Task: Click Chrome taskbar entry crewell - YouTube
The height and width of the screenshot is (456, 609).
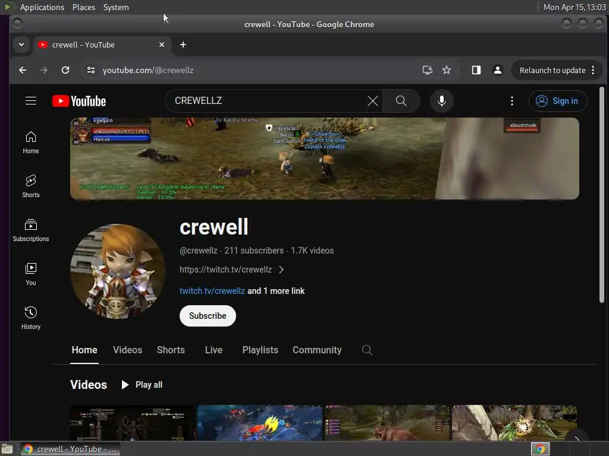Action: click(70, 449)
